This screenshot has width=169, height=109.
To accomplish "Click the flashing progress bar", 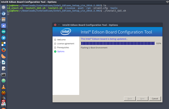I will tap(118, 43).
